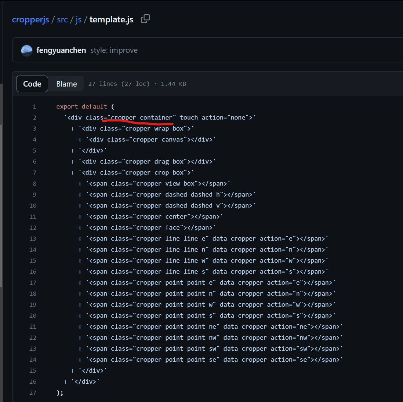Click the copy file path icon
This screenshot has height=402, width=403.
tap(145, 18)
